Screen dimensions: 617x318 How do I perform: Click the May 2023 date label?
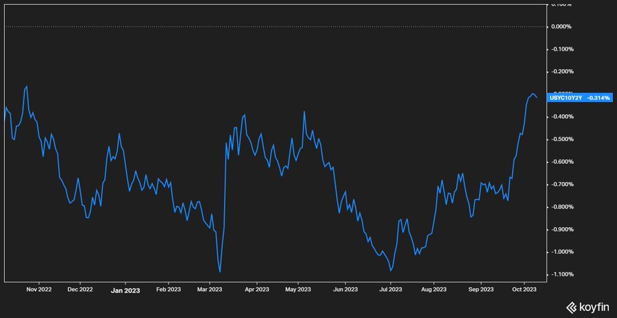point(298,289)
